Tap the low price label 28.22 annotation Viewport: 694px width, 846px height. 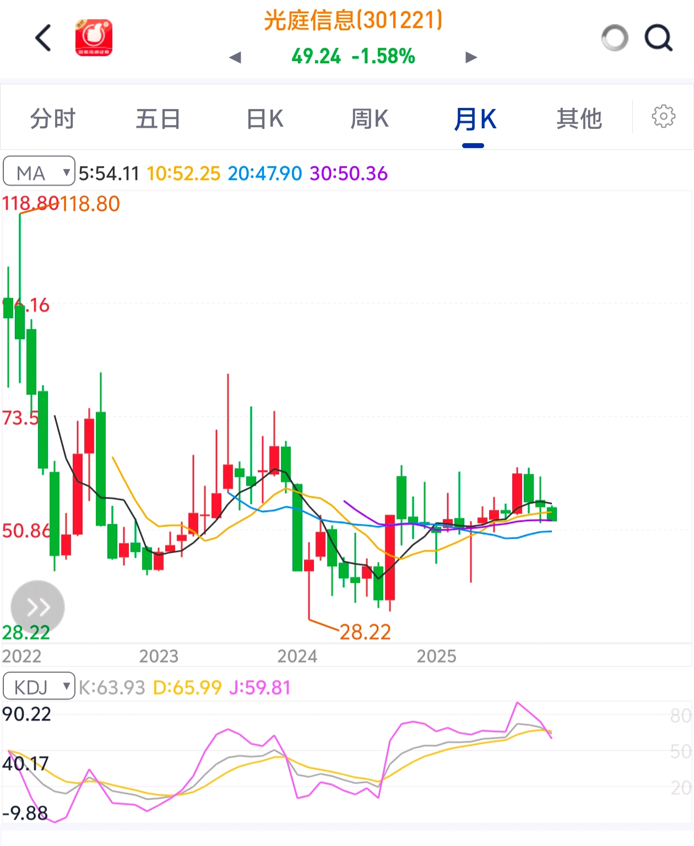pyautogui.click(x=365, y=632)
